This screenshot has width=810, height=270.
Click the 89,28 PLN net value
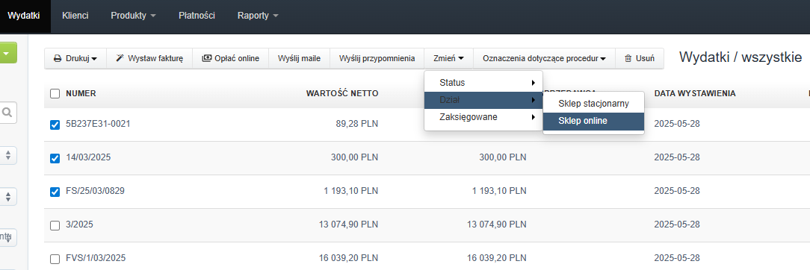(x=357, y=124)
